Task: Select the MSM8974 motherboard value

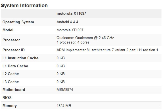Action: point(65,90)
